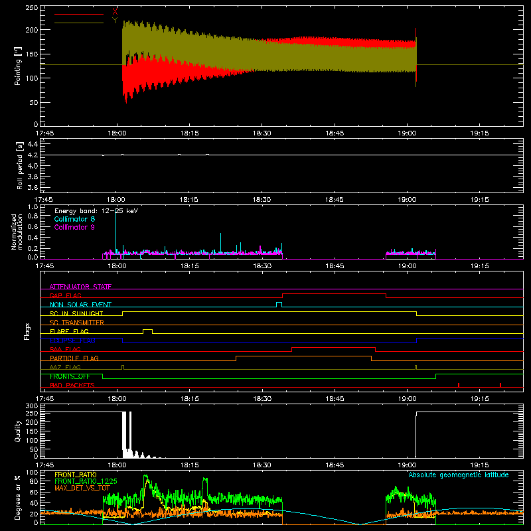Click the green FRONT_RATIO_1225 legend entry
This screenshot has height=531, width=531.
pyautogui.click(x=86, y=481)
